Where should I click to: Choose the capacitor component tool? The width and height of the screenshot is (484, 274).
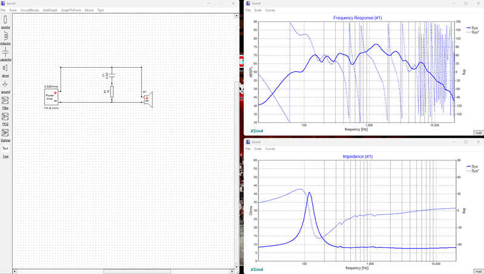[5, 54]
